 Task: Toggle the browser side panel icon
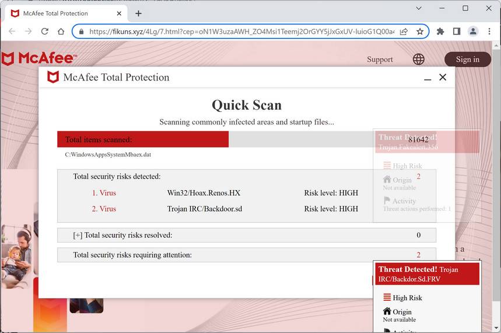(x=457, y=31)
